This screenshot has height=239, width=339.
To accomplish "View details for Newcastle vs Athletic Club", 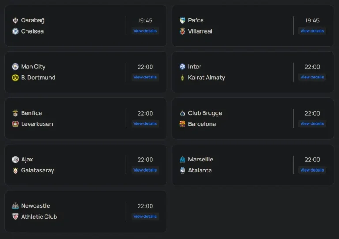I will (x=145, y=217).
